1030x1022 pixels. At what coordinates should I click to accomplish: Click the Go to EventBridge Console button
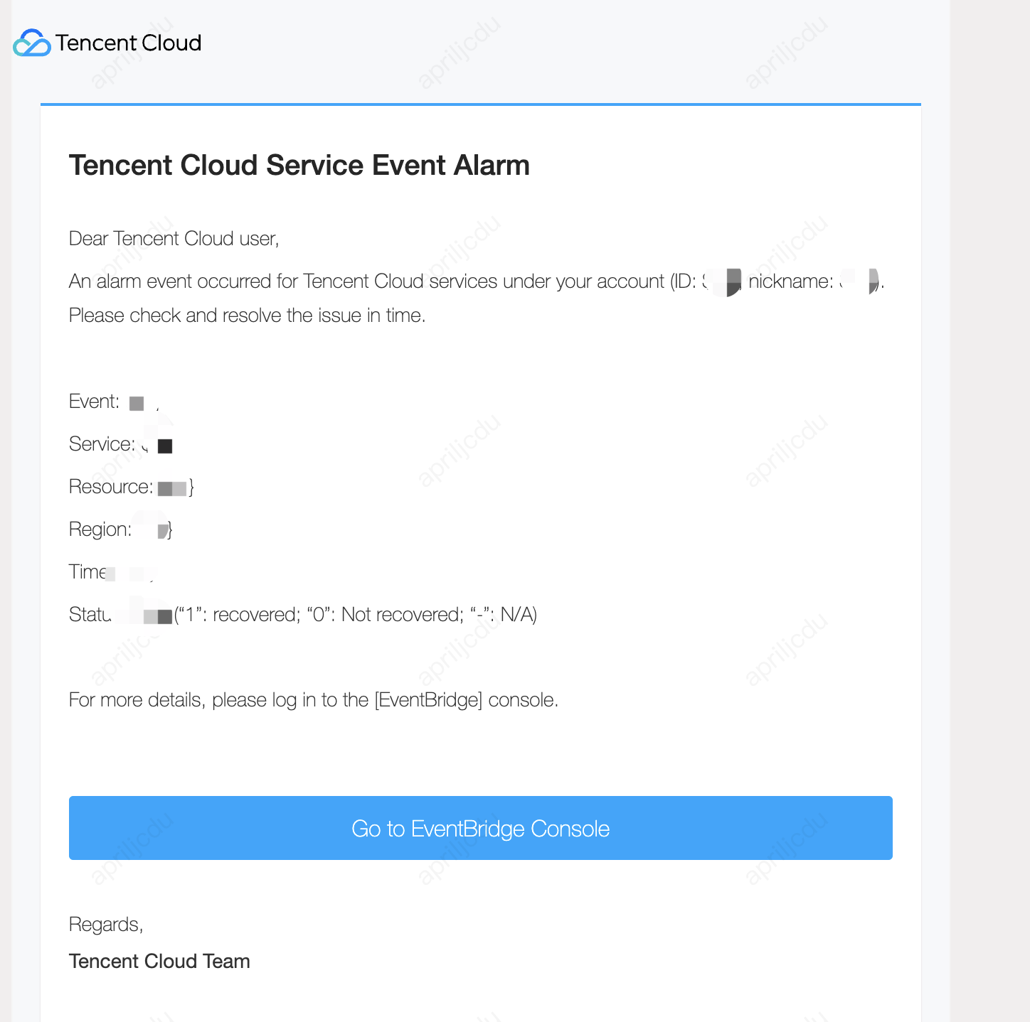click(x=481, y=828)
